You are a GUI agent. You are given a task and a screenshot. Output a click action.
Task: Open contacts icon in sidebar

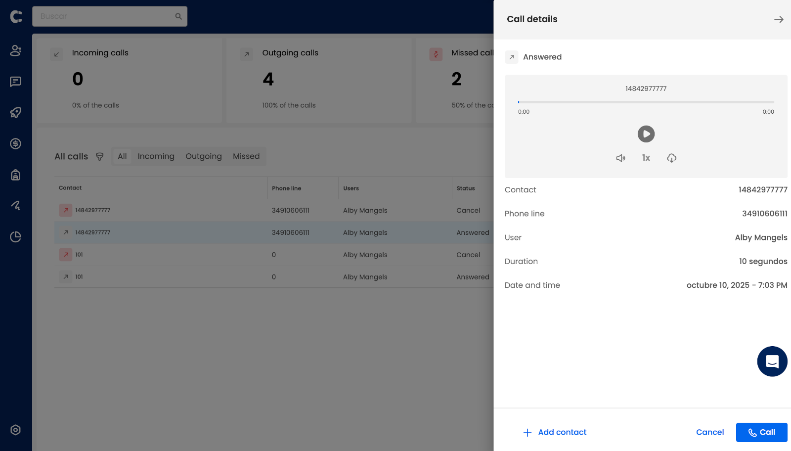pyautogui.click(x=16, y=50)
